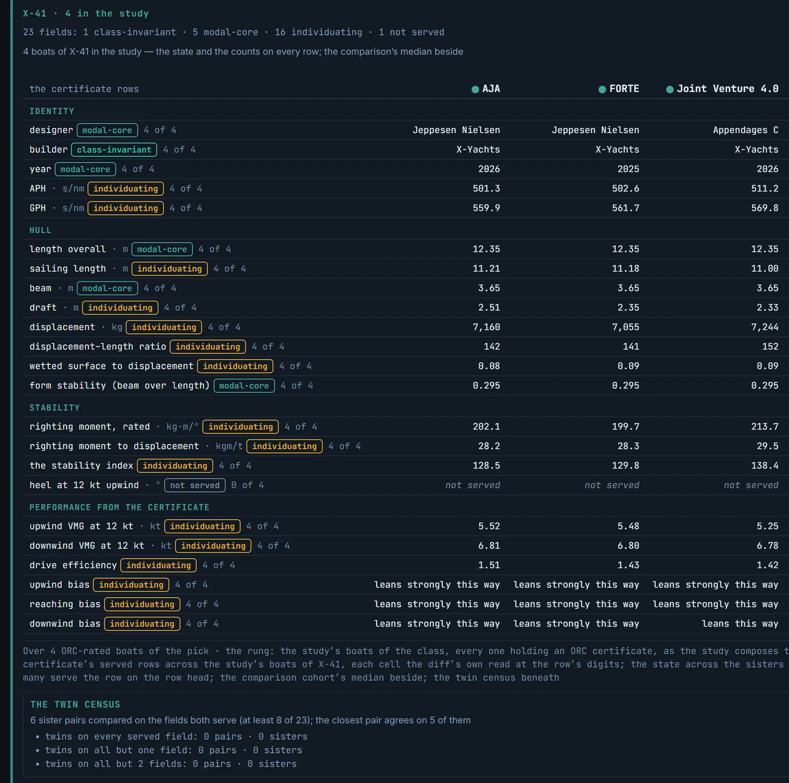Click displacement value 7,244
This screenshot has height=783, width=789.
[x=765, y=327]
